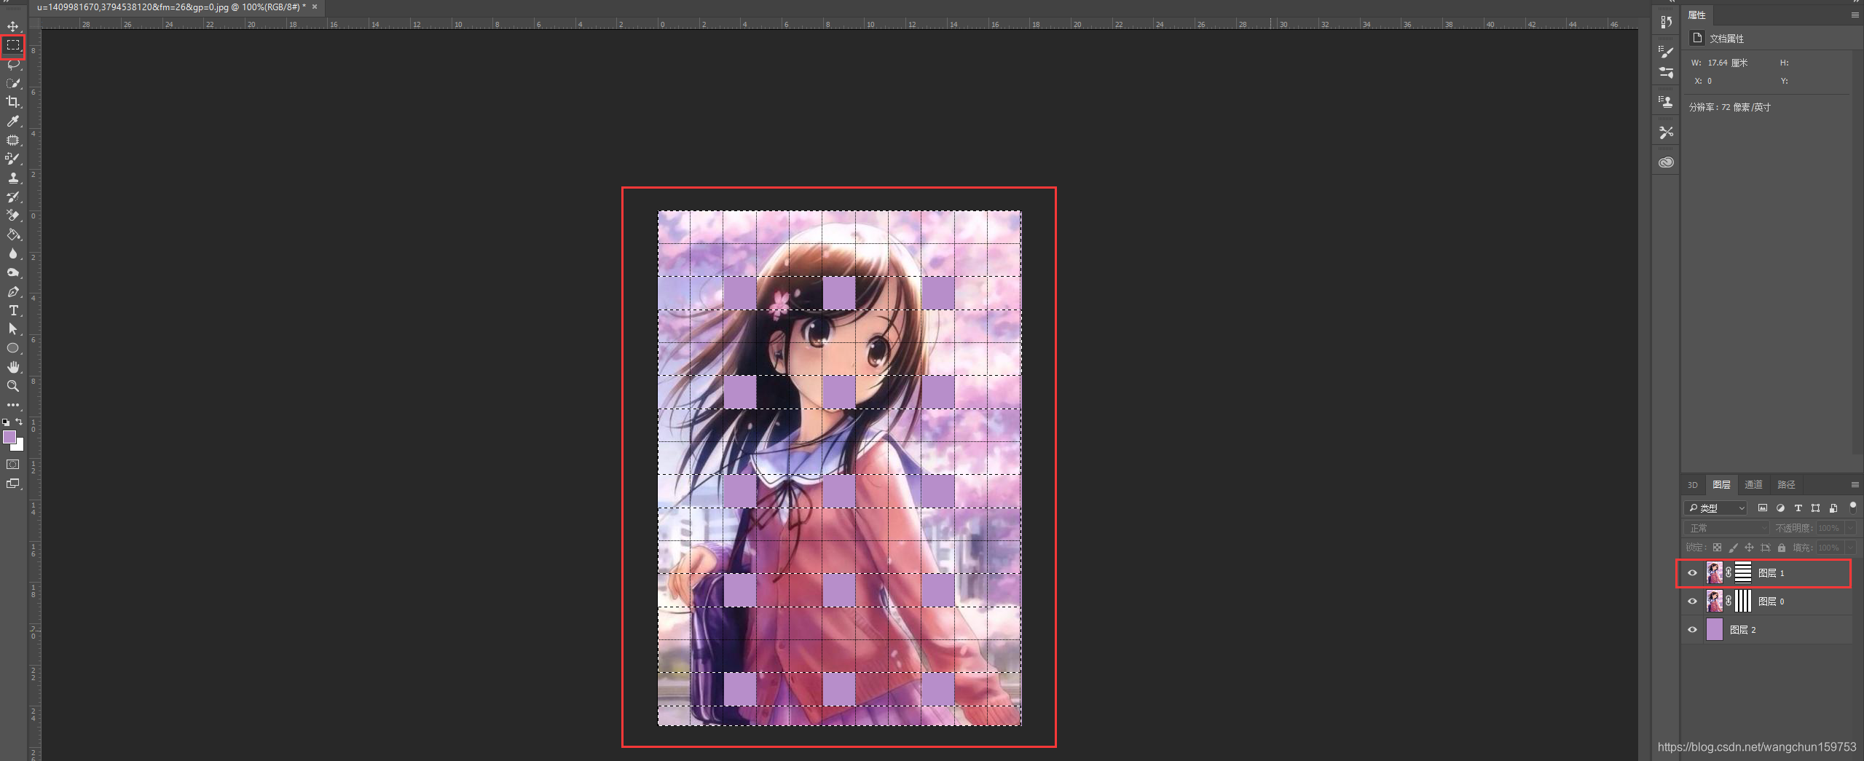
Task: Select the Blur tool
Action: (x=13, y=253)
